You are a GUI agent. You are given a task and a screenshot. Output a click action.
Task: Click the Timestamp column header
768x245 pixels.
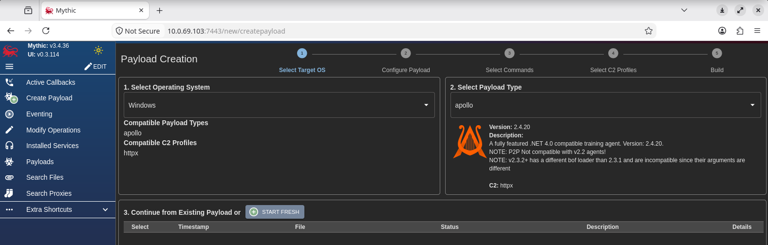[193, 227]
